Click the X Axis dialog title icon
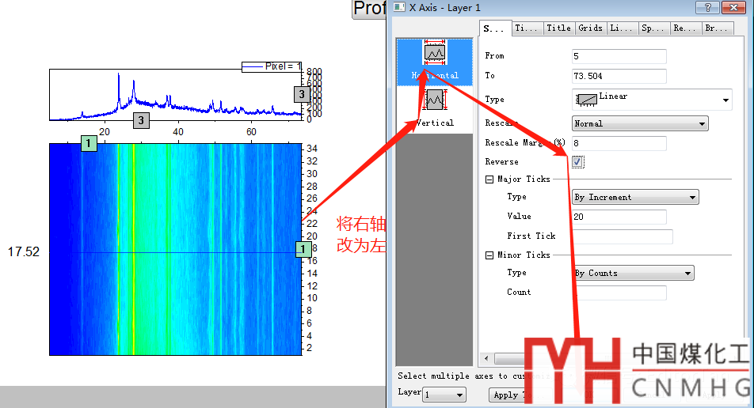 (x=398, y=7)
